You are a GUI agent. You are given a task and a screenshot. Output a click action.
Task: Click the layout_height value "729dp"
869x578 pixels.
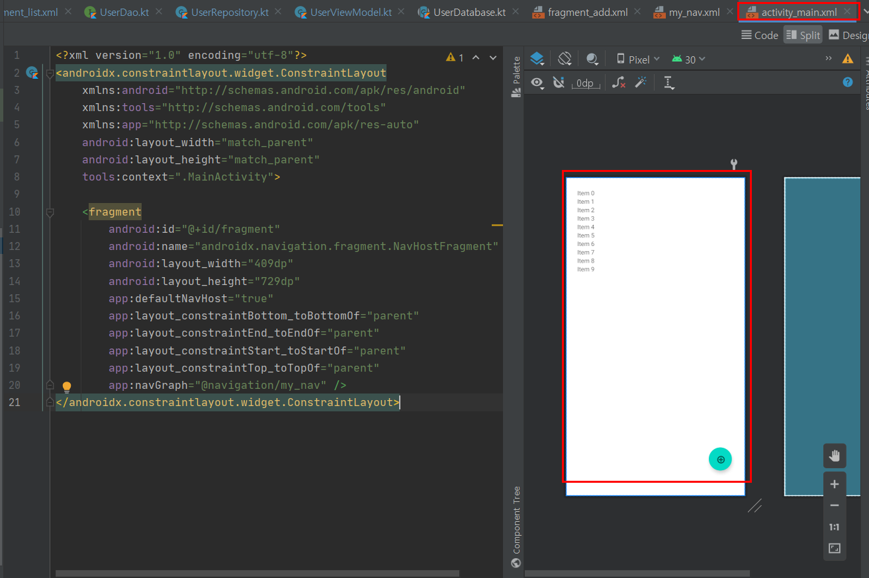point(277,280)
